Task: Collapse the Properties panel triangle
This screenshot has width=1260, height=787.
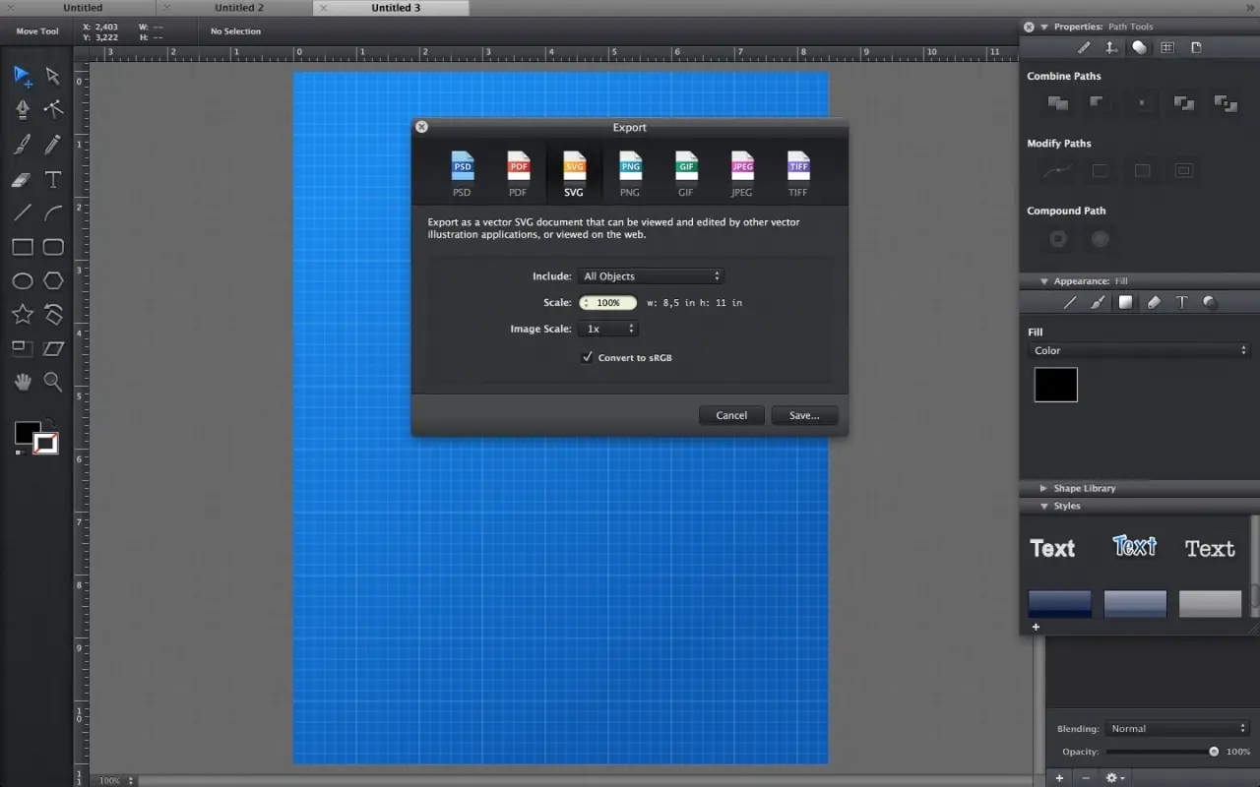Action: pos(1044,27)
